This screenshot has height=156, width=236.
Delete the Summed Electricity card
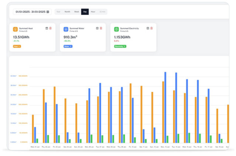pyautogui.click(x=151, y=28)
